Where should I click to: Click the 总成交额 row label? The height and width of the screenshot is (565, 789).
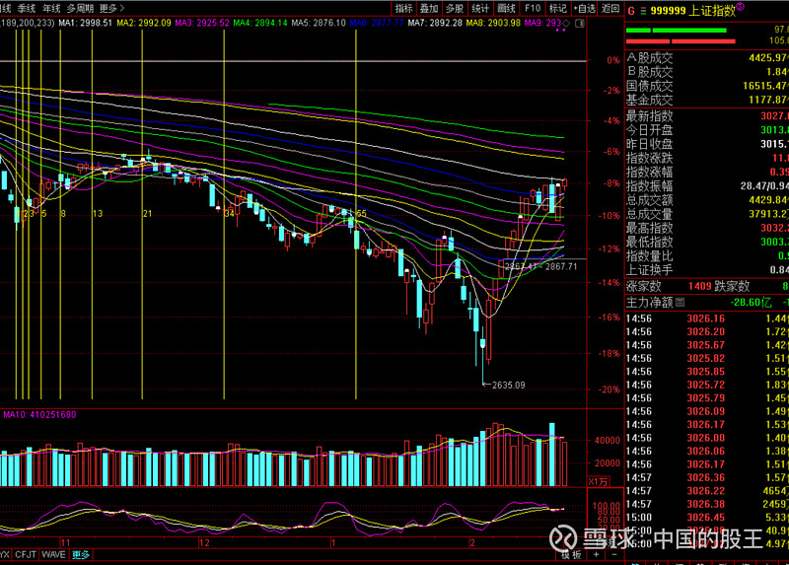[x=649, y=200]
